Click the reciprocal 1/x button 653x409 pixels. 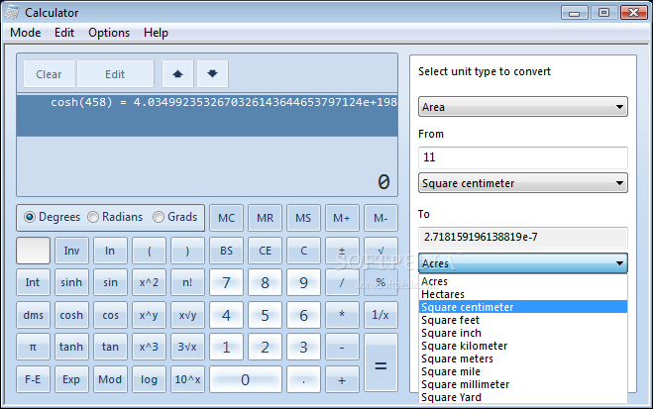click(381, 315)
